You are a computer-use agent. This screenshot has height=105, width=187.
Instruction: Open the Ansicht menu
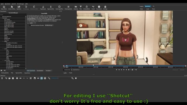[14, 4]
